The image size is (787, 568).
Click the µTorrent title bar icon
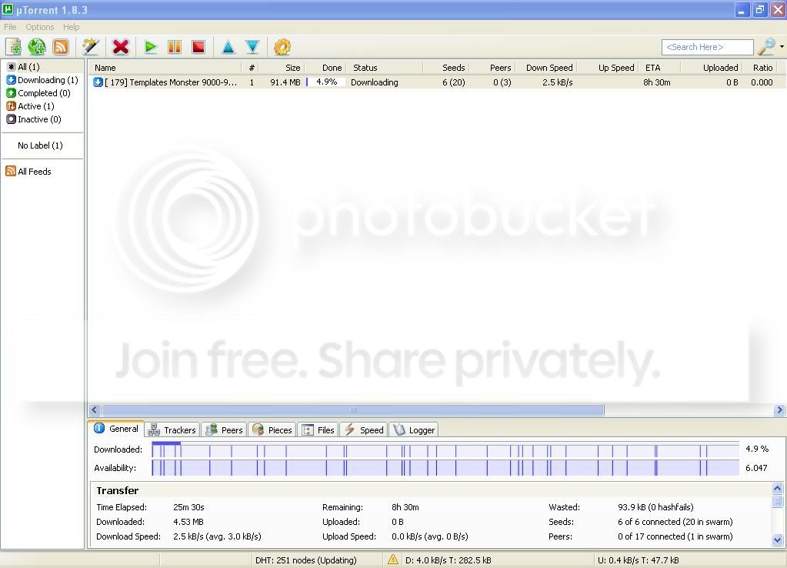click(x=8, y=9)
